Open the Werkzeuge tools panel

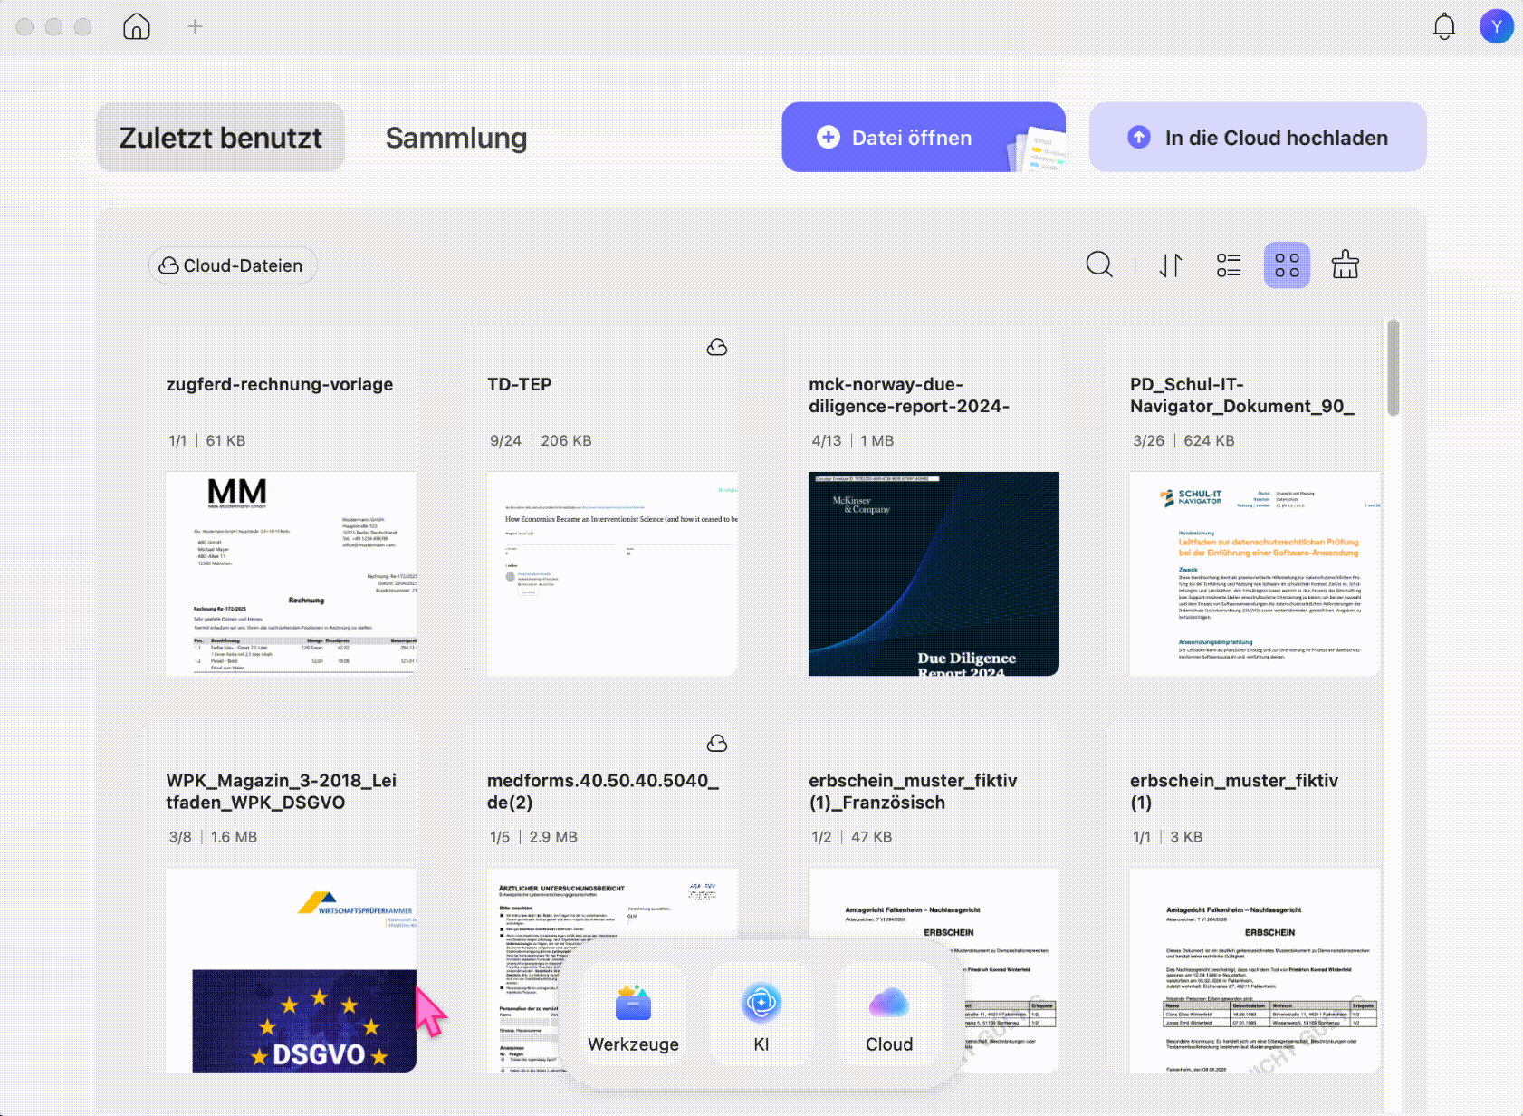[633, 1015]
